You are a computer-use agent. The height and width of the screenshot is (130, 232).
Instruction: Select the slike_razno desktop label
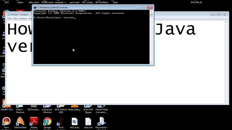pyautogui.click(x=34, y=2)
